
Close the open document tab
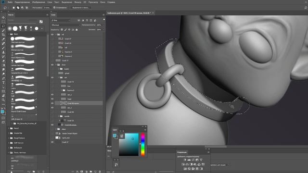tap(153, 13)
